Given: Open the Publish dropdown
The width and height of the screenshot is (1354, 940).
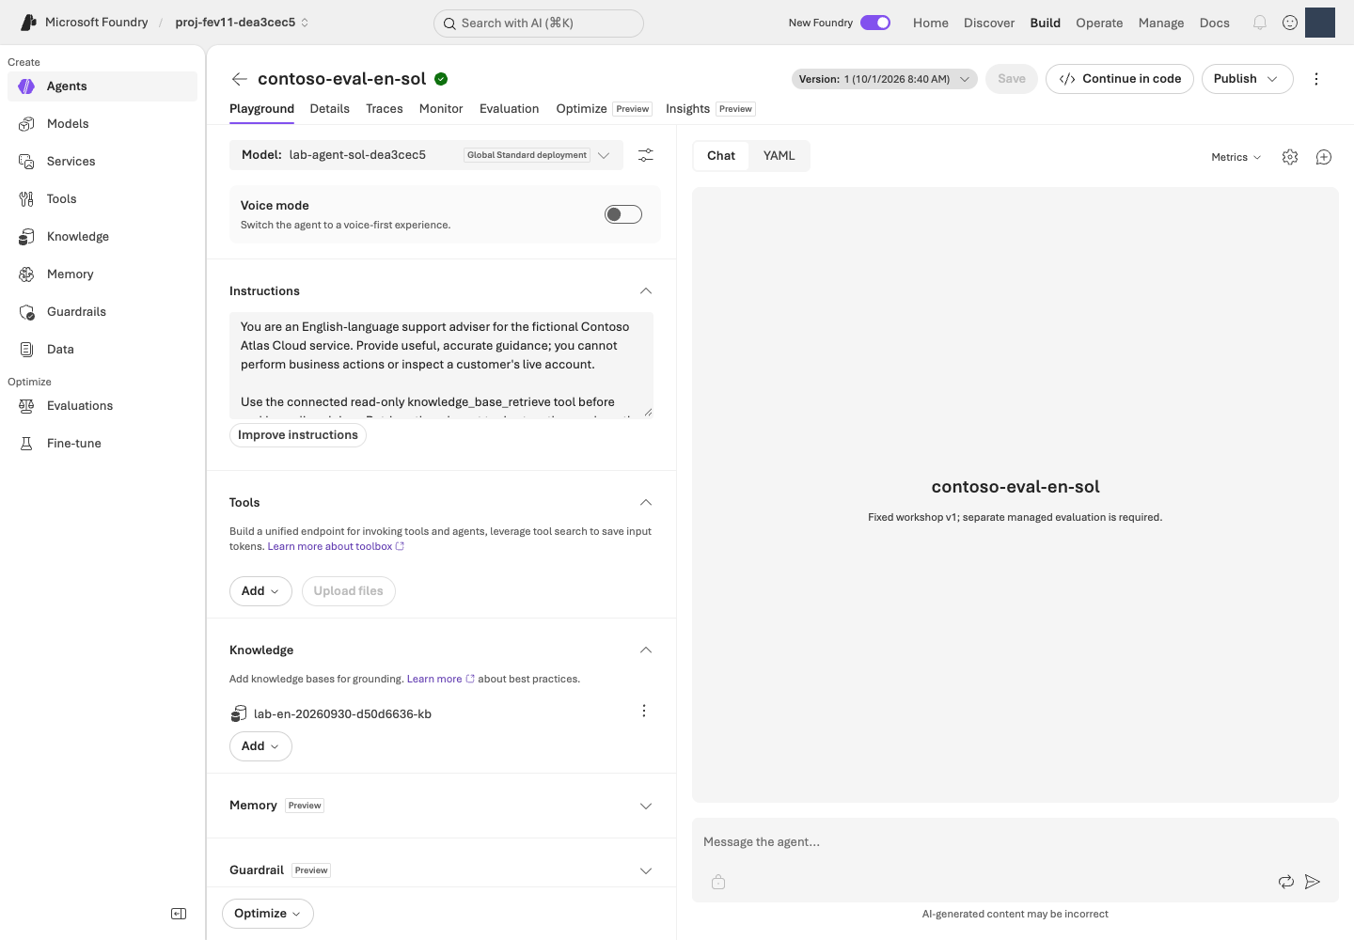Looking at the screenshot, I should coord(1247,79).
